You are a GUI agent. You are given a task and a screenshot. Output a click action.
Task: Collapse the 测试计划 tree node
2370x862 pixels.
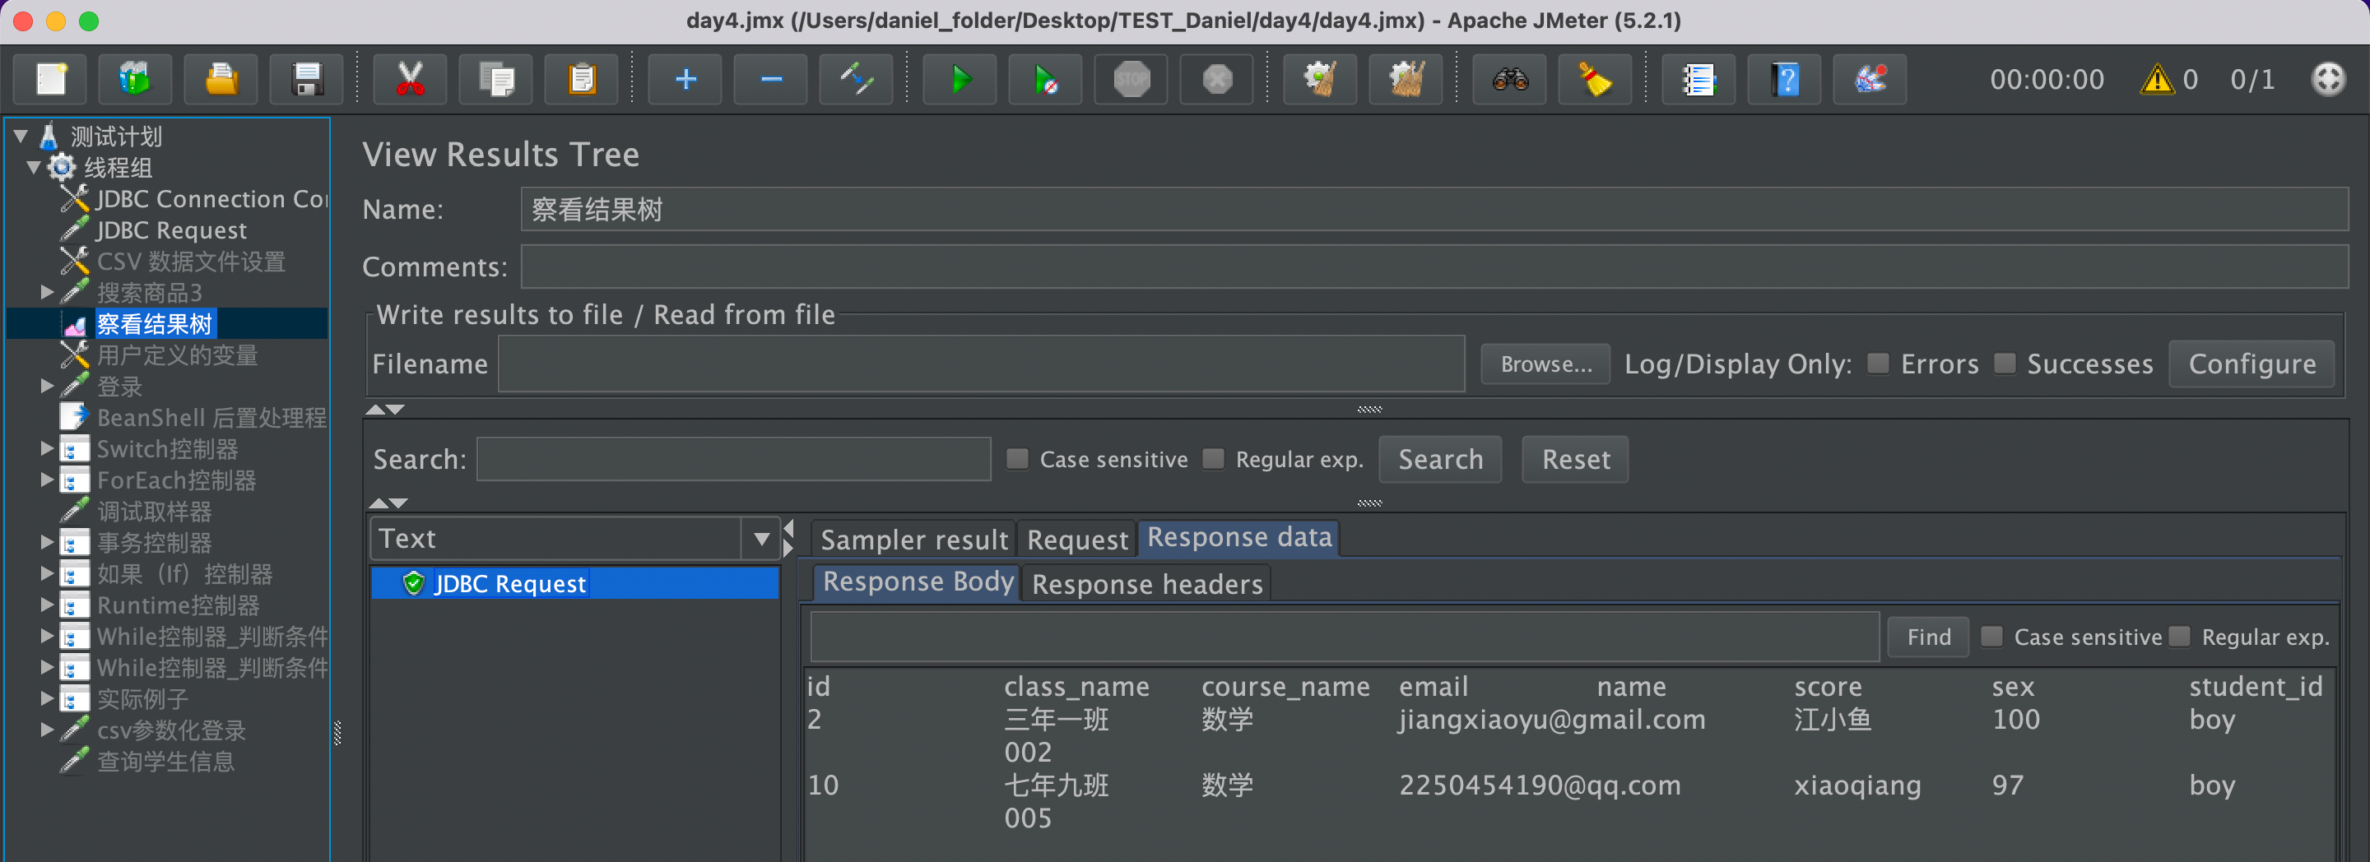point(21,137)
